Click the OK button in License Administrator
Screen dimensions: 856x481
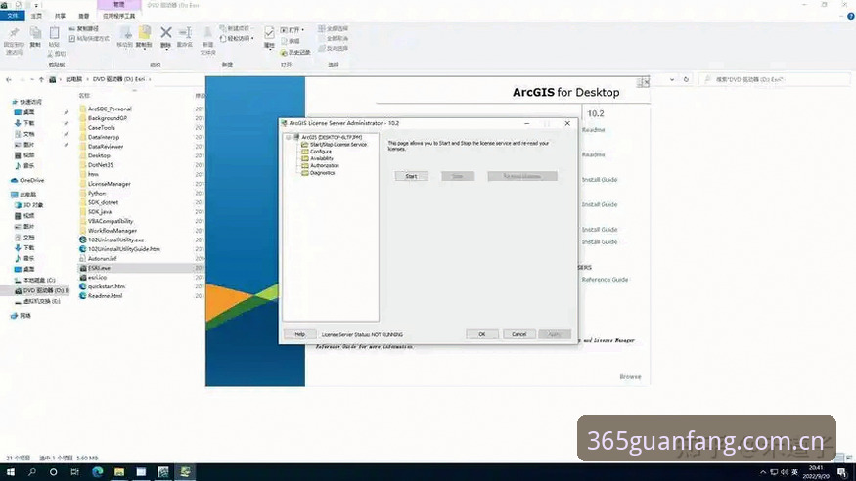482,334
